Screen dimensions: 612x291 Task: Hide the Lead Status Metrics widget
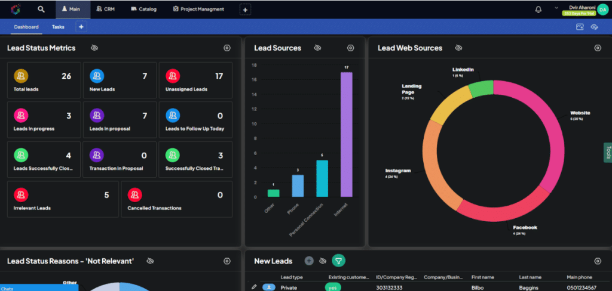tap(94, 48)
